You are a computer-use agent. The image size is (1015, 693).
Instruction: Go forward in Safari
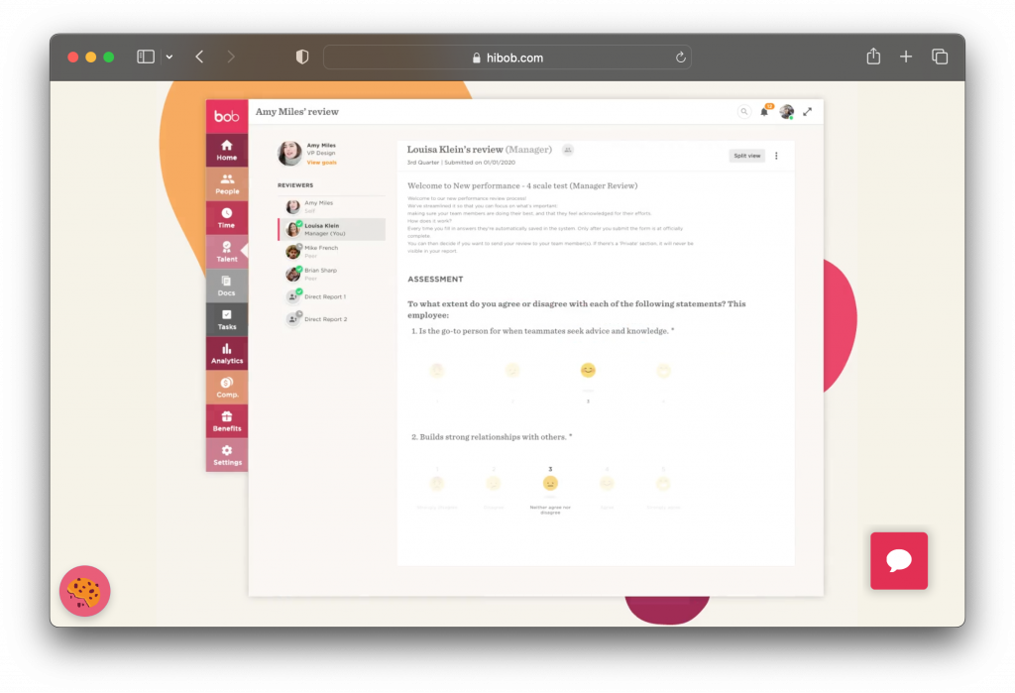231,57
